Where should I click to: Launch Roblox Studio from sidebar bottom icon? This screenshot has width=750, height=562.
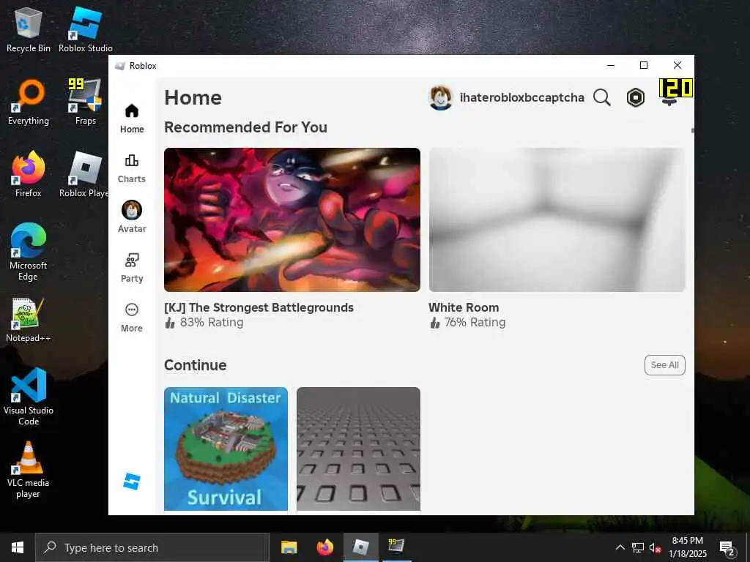[132, 482]
